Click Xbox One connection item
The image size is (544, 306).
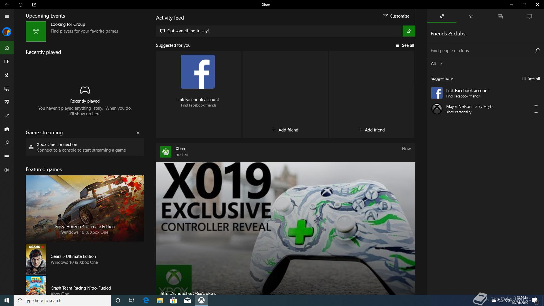coord(85,147)
